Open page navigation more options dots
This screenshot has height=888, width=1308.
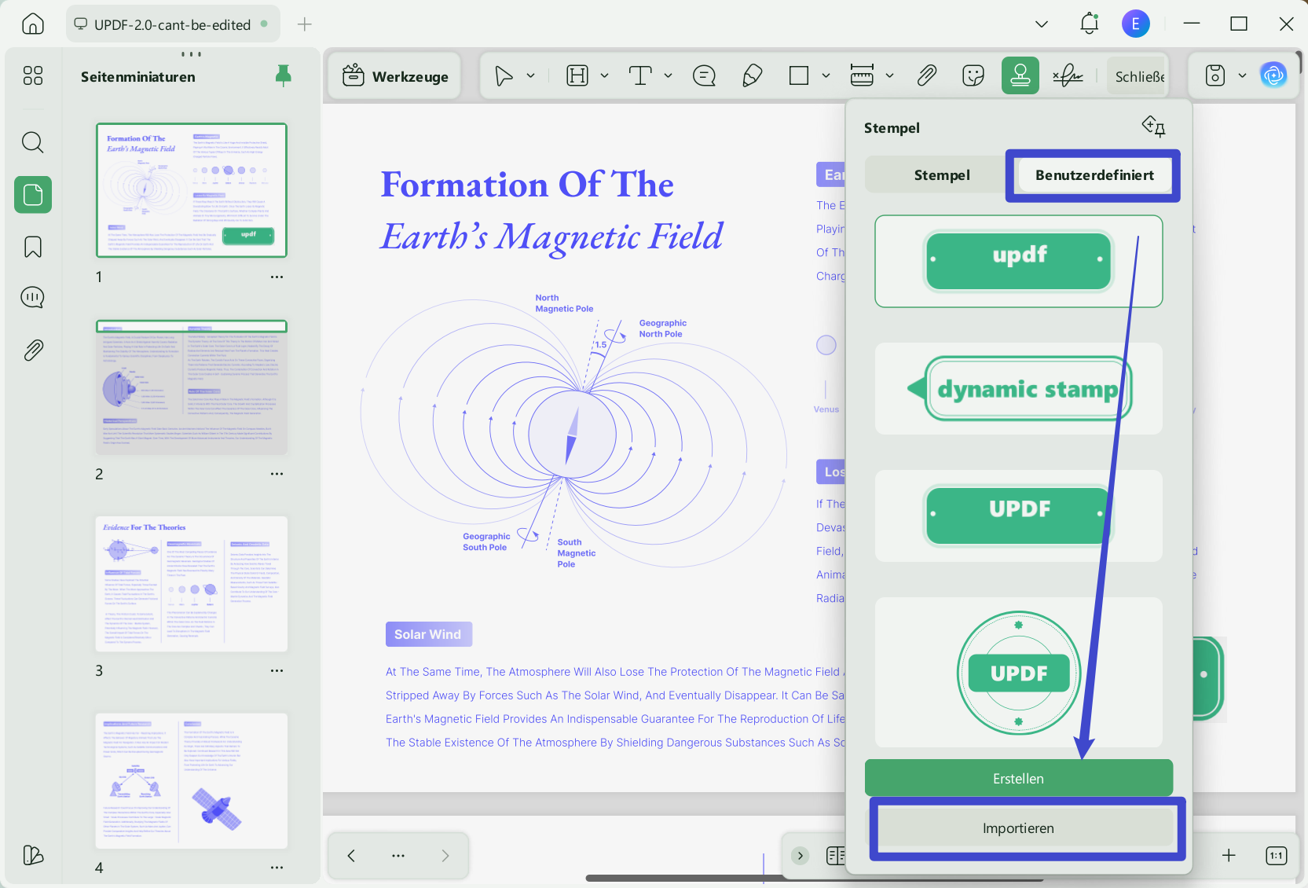pos(398,856)
